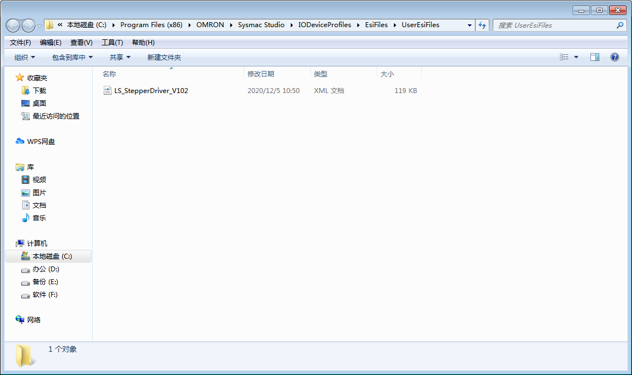Open Help with the question mark icon
The height and width of the screenshot is (375, 632).
[x=615, y=57]
